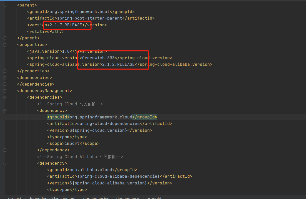Viewport: 306px width, 199px height.
Task: Click the spring-boot-starter-parent artifactId text
Action: (90, 18)
